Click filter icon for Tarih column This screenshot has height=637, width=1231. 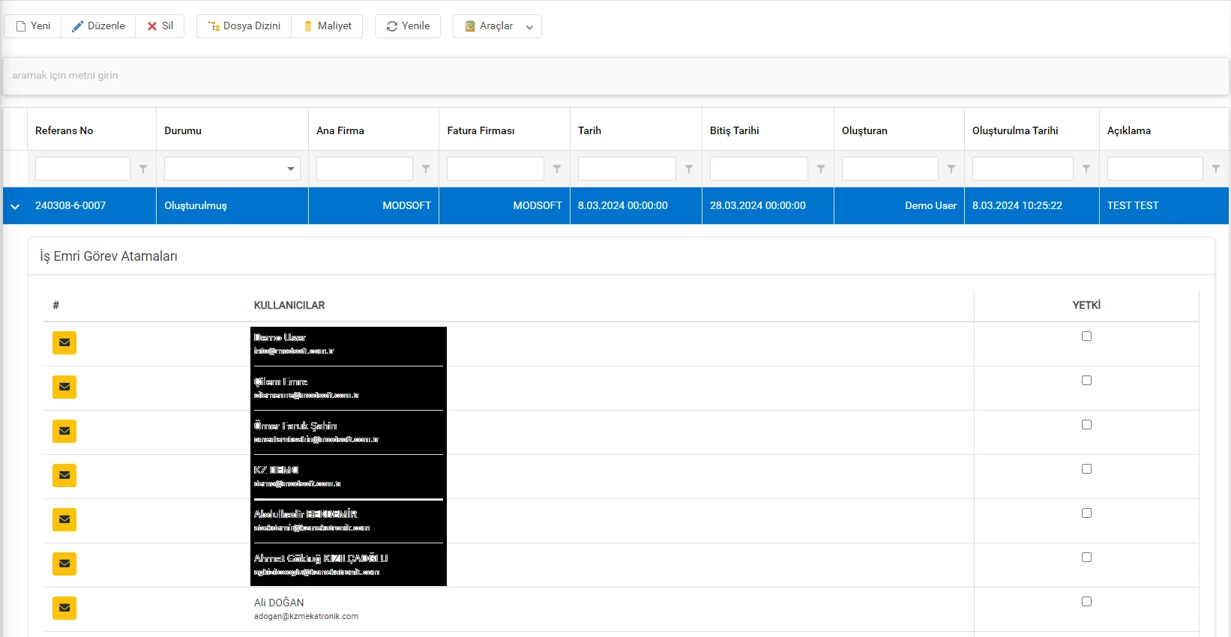(689, 169)
